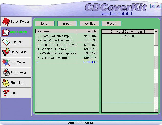Click the File List notepad icon
The image size is (162, 125).
coord(6,42)
